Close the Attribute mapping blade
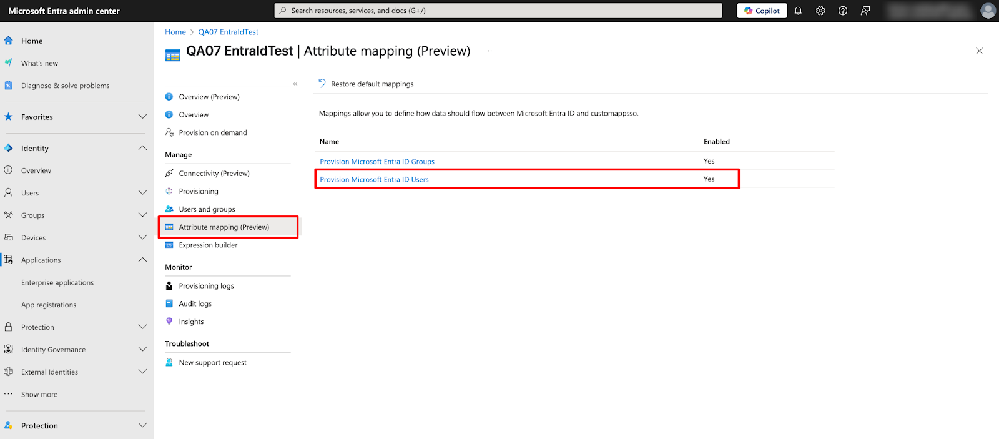 (x=979, y=51)
